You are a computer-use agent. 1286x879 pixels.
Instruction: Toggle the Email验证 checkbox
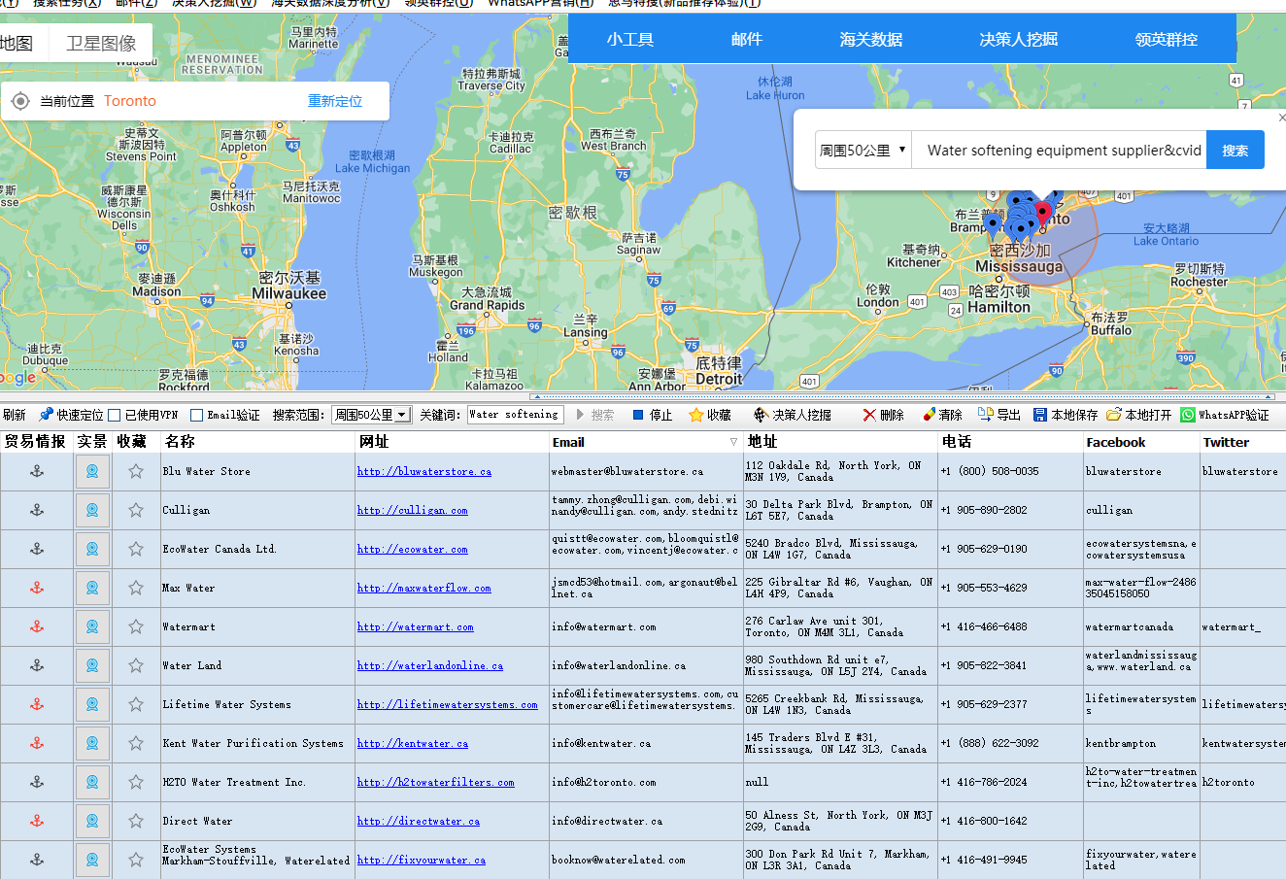tap(196, 415)
